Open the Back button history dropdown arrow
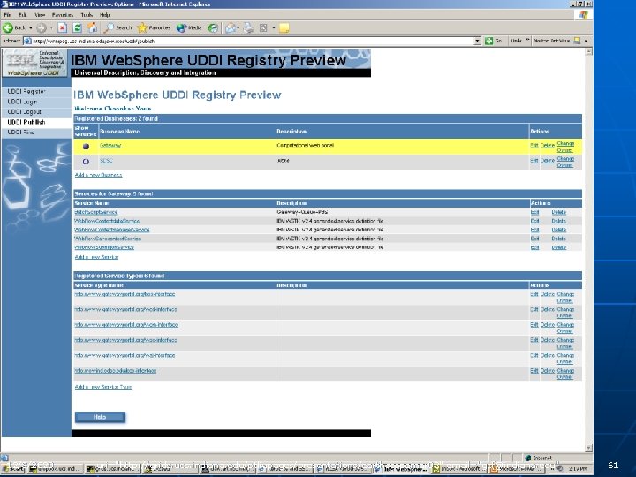The width and height of the screenshot is (636, 477). tap(30, 28)
